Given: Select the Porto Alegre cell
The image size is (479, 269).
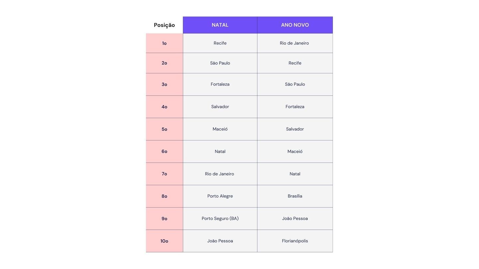Looking at the screenshot, I should coord(220,196).
